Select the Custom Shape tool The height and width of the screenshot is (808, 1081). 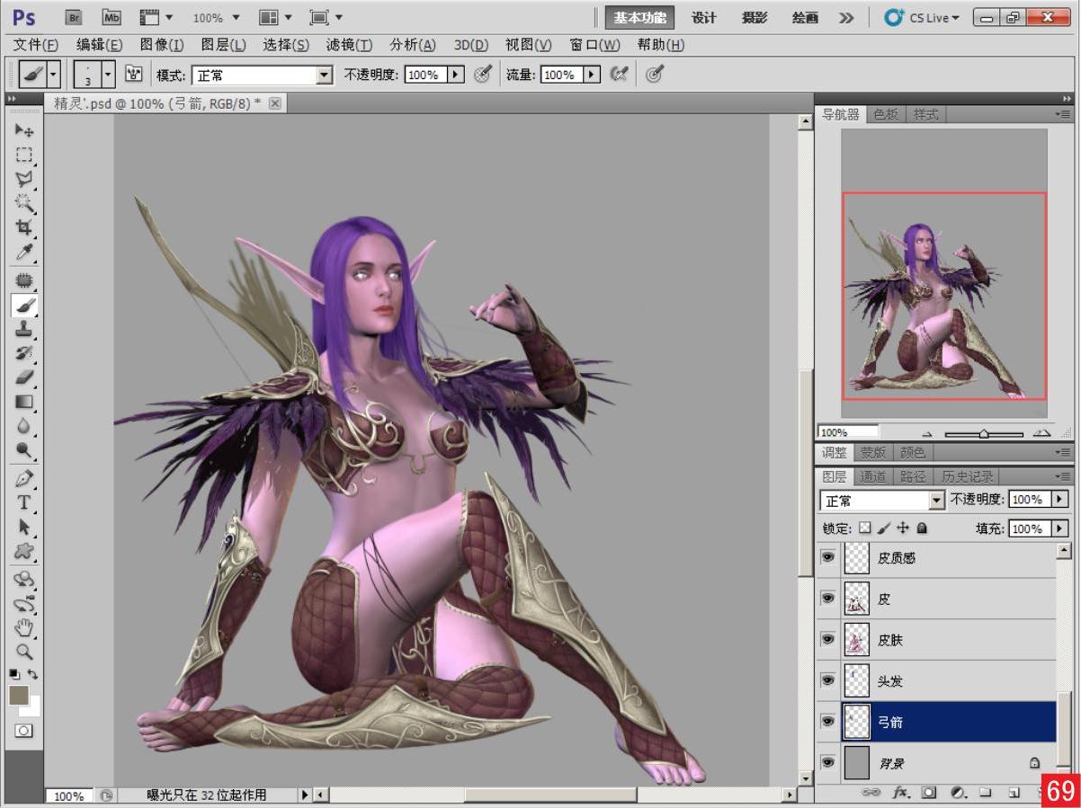(24, 551)
